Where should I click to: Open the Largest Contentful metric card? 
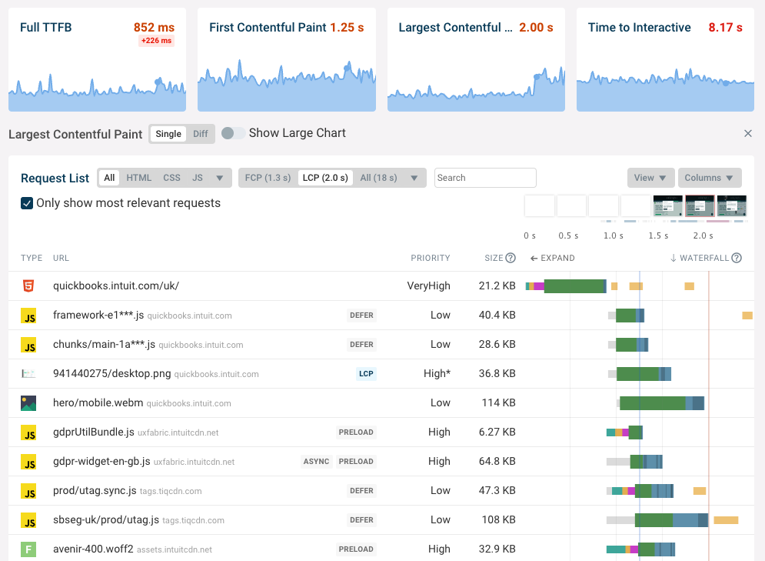[x=476, y=59]
